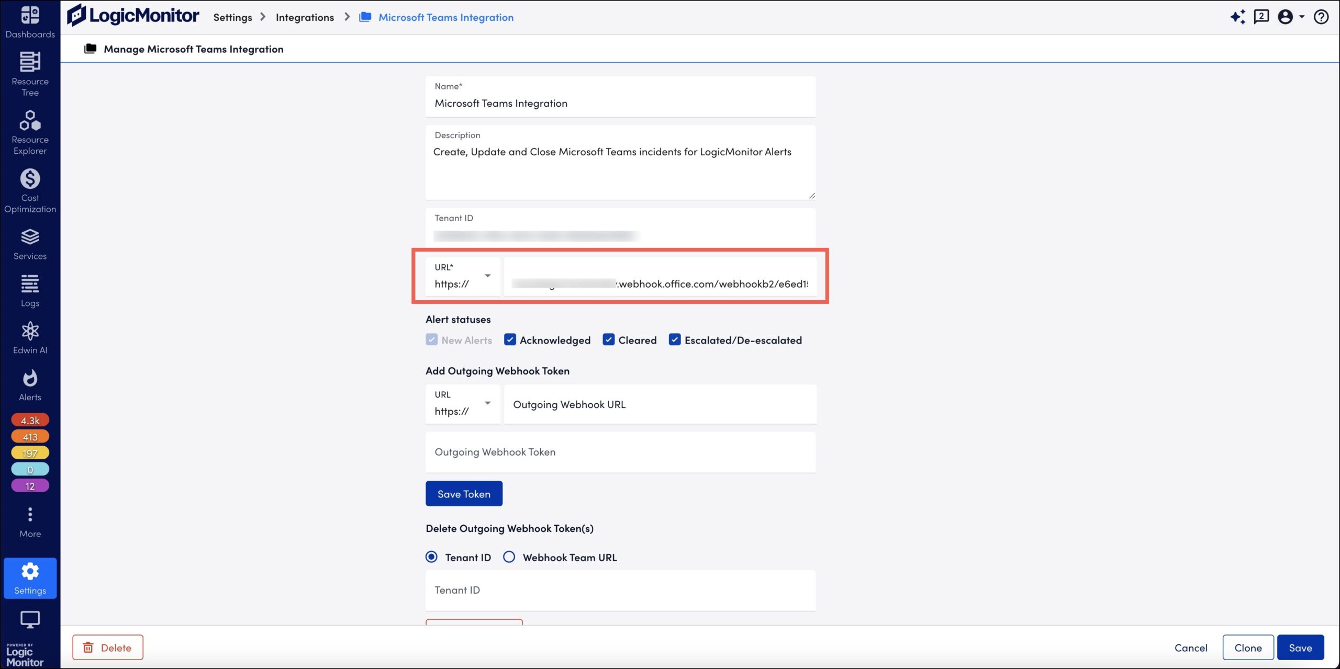Viewport: 1340px width, 669px height.
Task: Click the Name input field
Action: coord(620,97)
